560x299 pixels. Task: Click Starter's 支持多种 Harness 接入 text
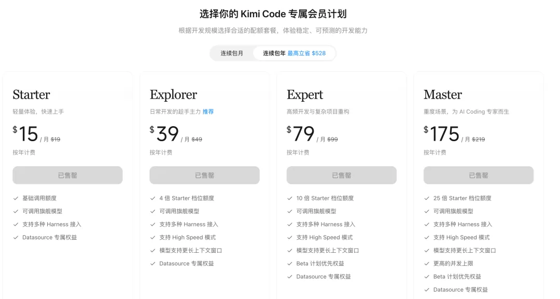coord(52,224)
